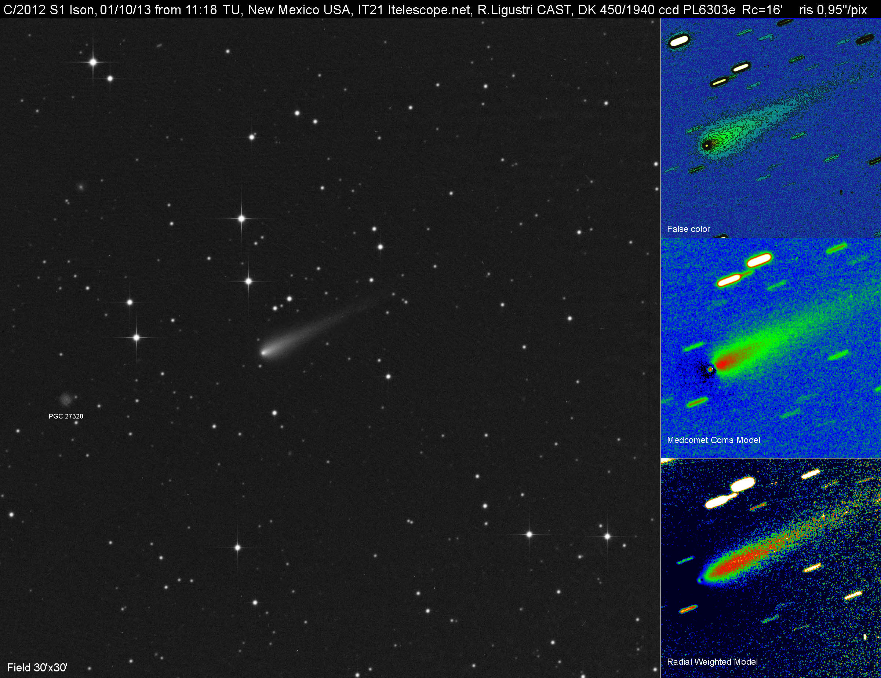Click the "False color" panel label

[688, 229]
